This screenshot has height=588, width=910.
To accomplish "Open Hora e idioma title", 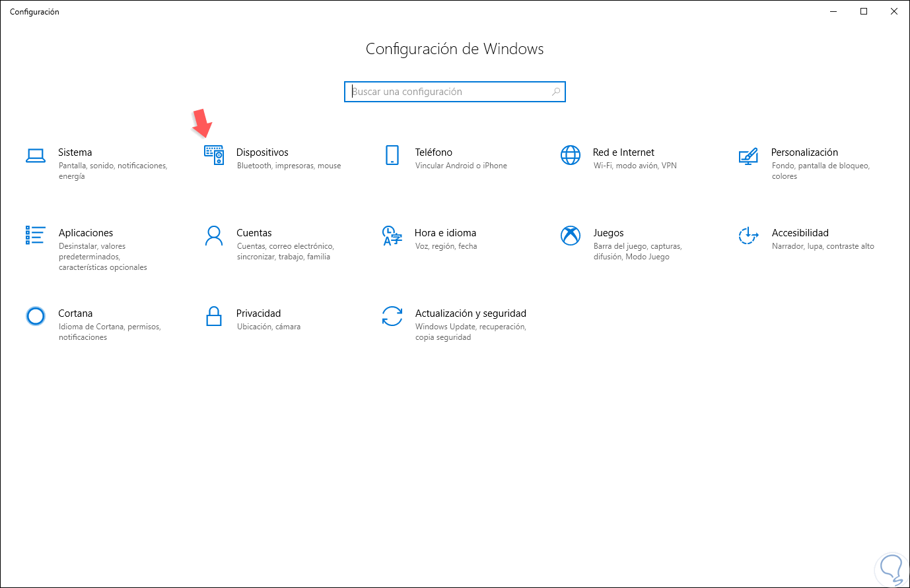I will (445, 233).
